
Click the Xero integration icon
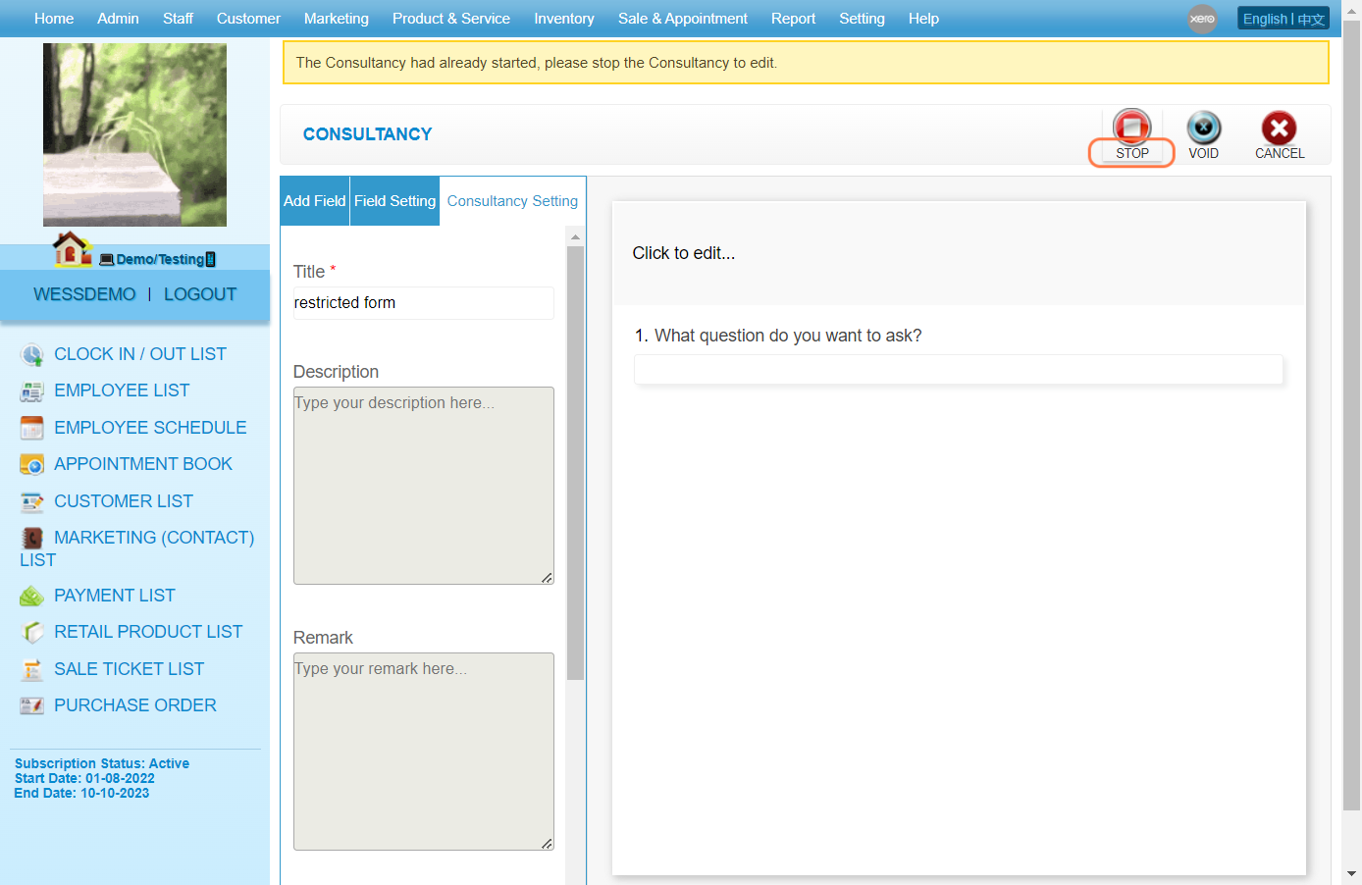[x=1202, y=19]
